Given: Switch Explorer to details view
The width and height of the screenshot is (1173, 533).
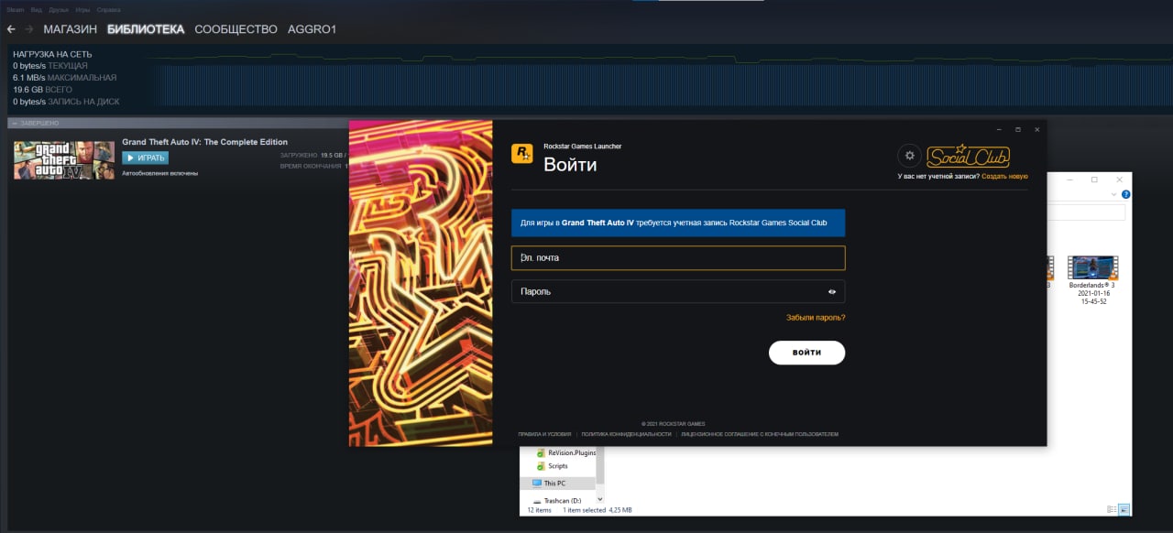Looking at the screenshot, I should click(1111, 509).
